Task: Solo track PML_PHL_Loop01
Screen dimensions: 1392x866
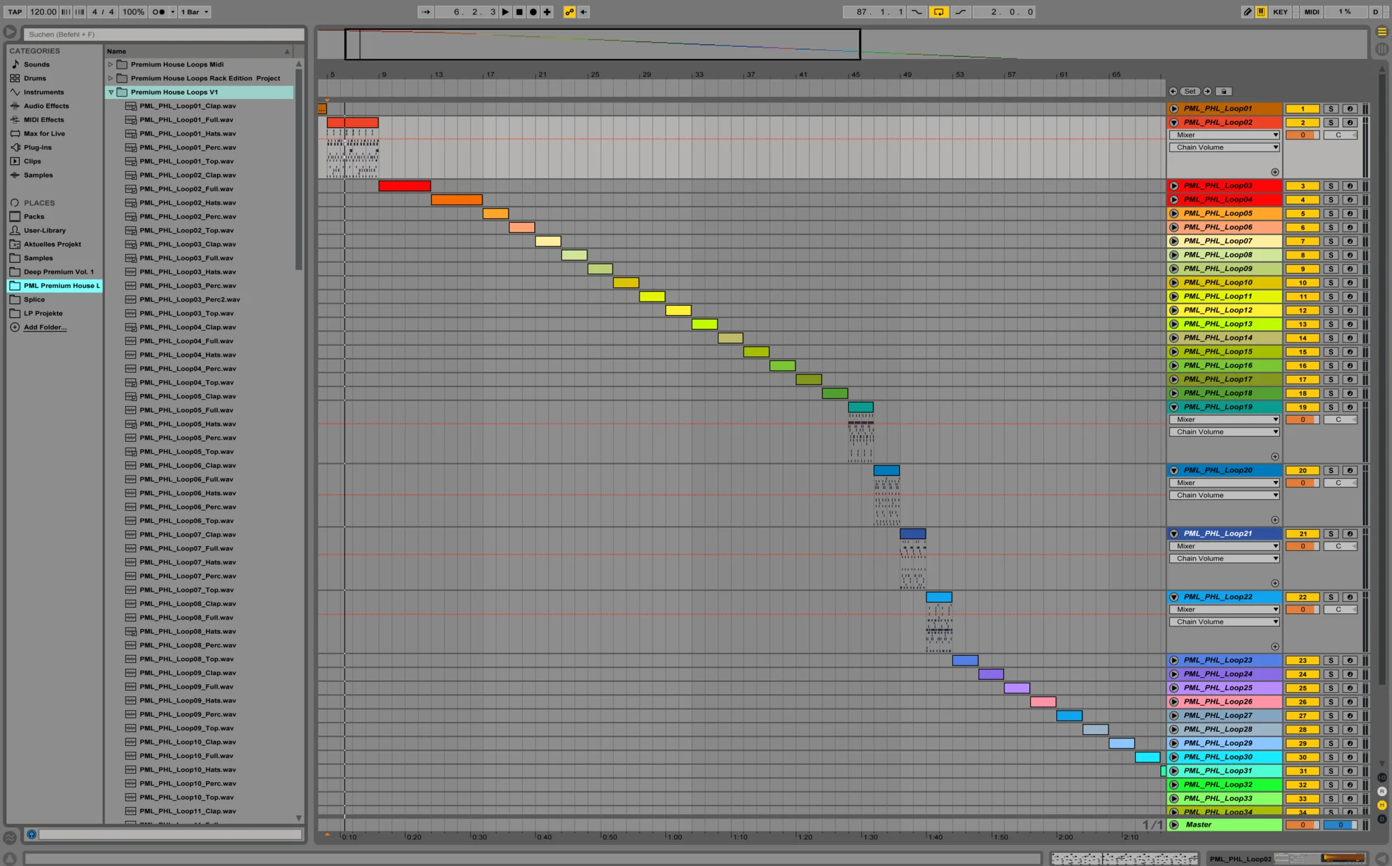Action: point(1331,109)
